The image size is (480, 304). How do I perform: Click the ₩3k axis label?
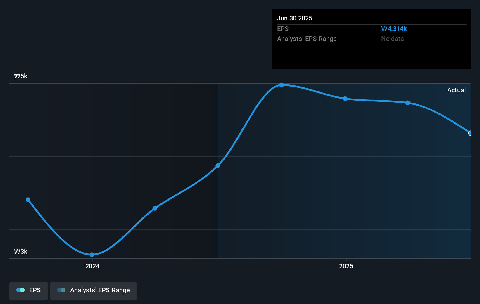20,251
